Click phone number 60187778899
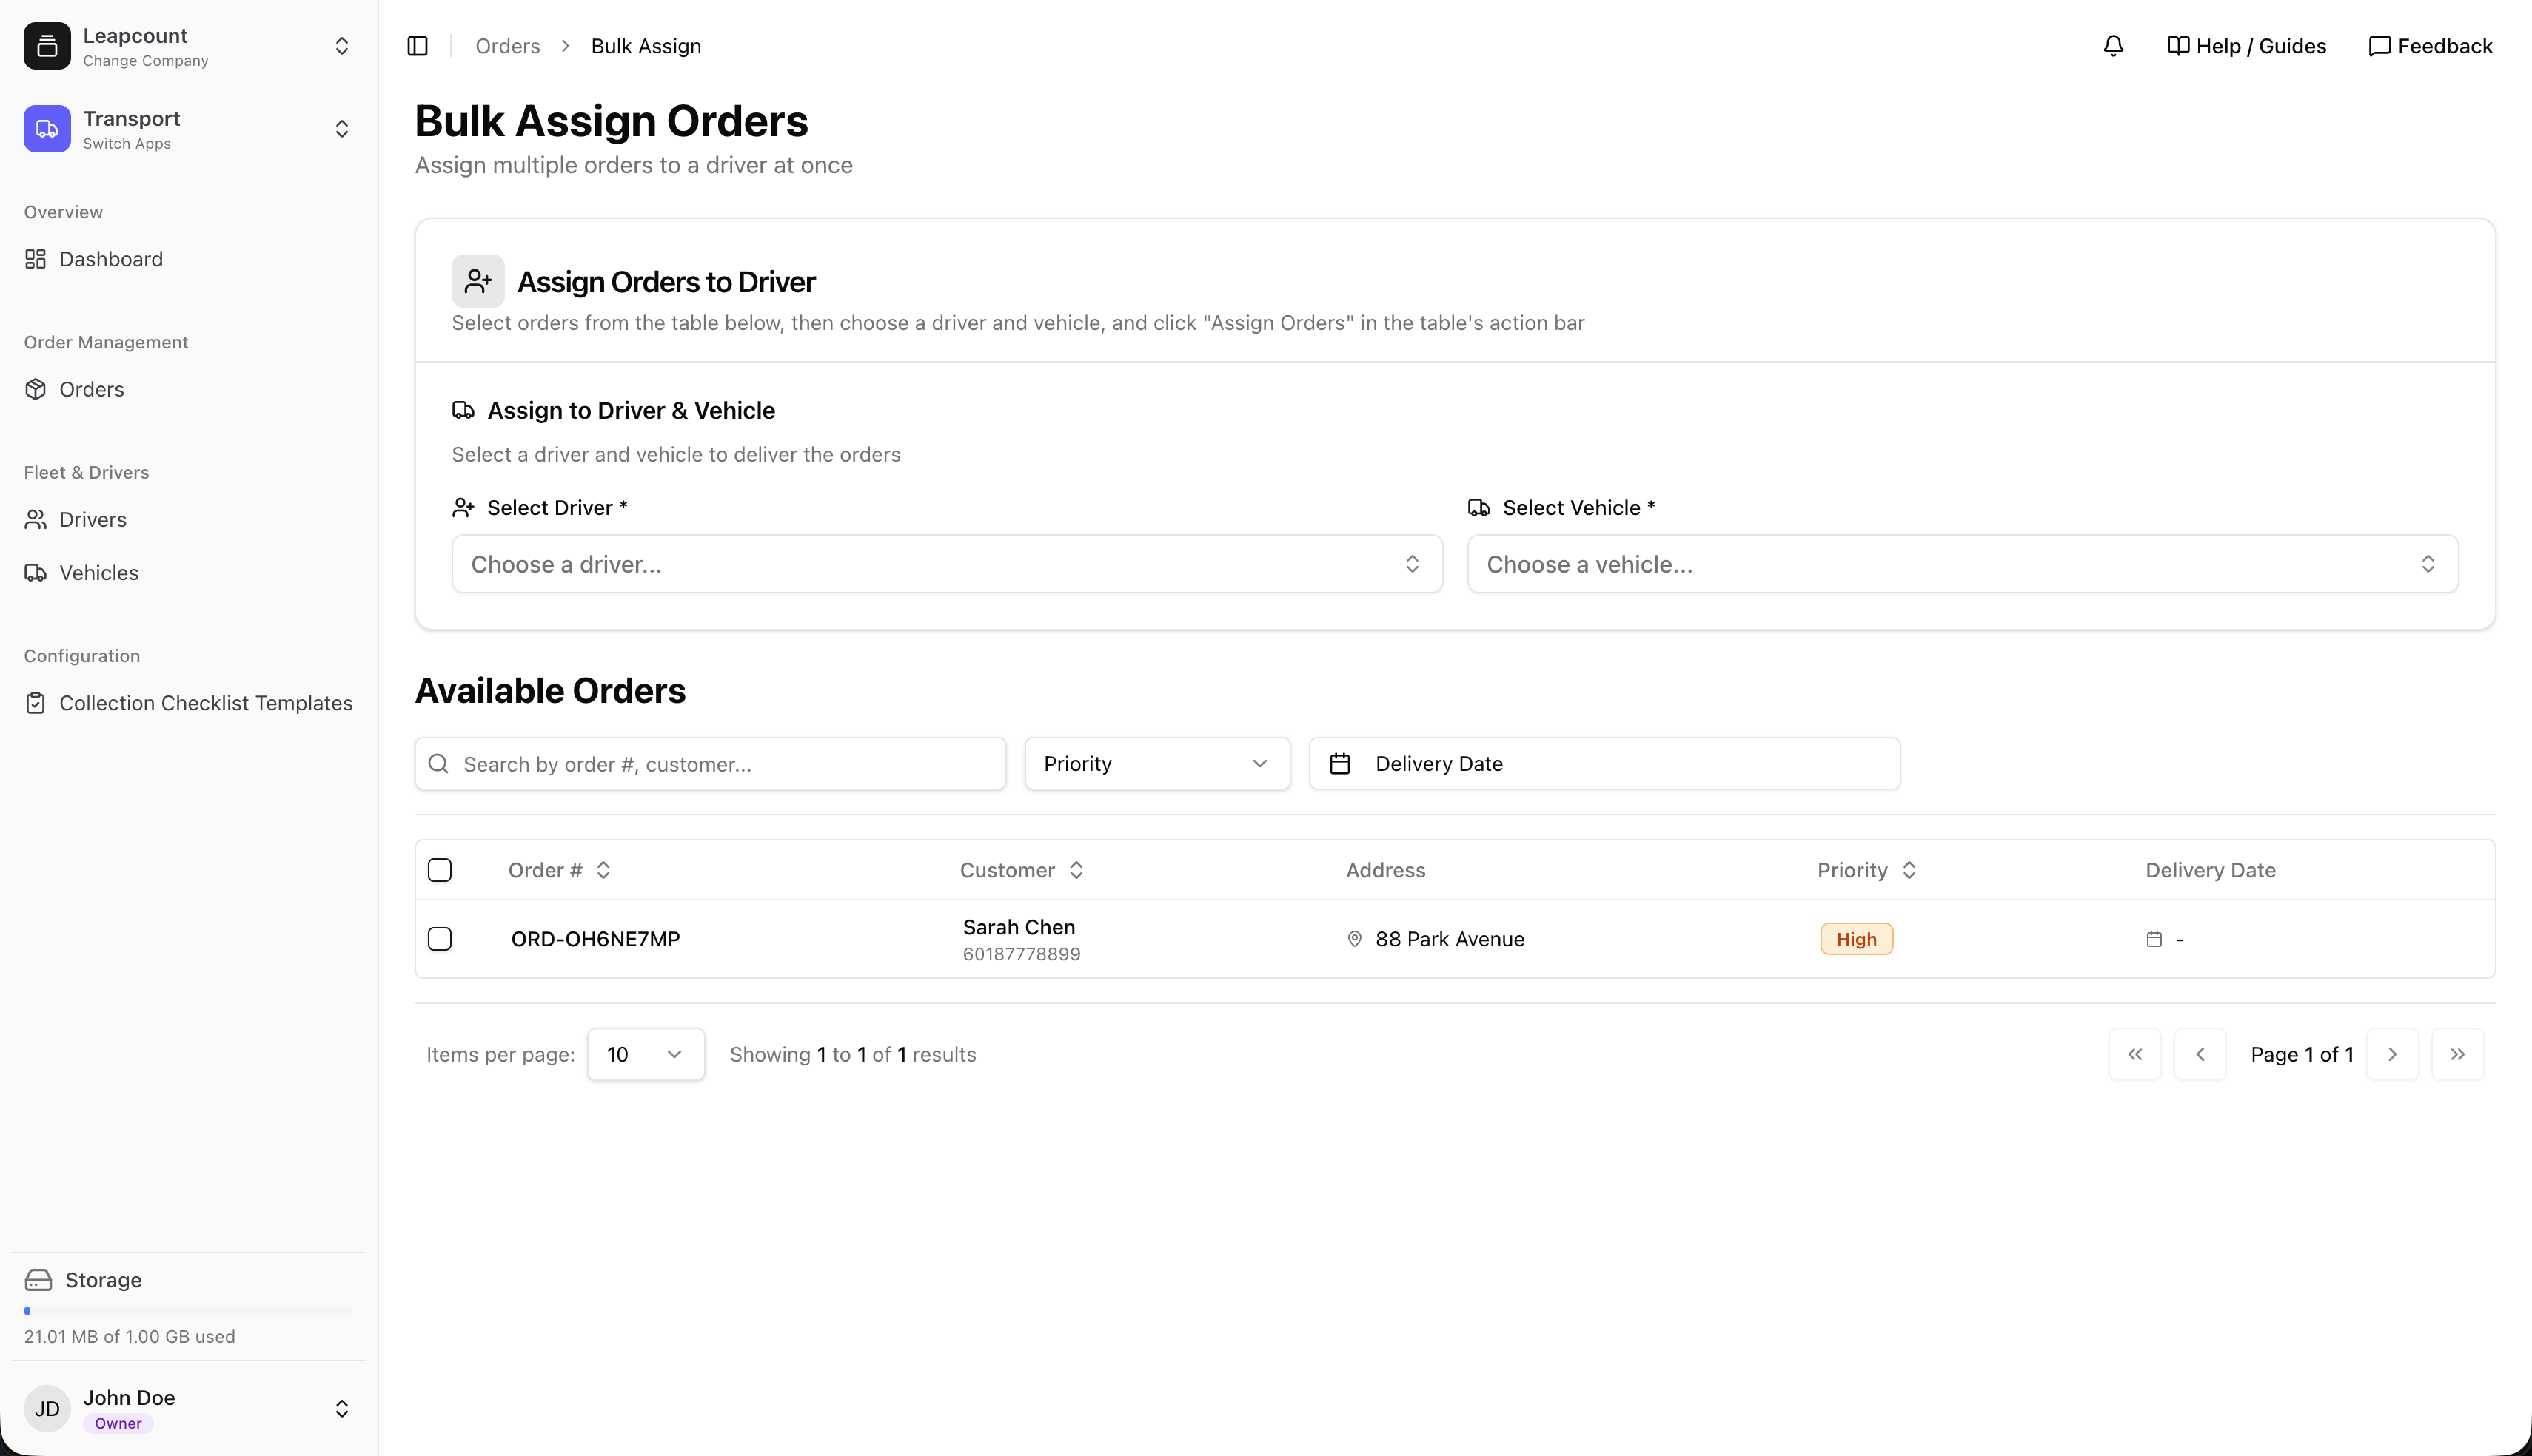Image resolution: width=2532 pixels, height=1456 pixels. (x=1022, y=954)
